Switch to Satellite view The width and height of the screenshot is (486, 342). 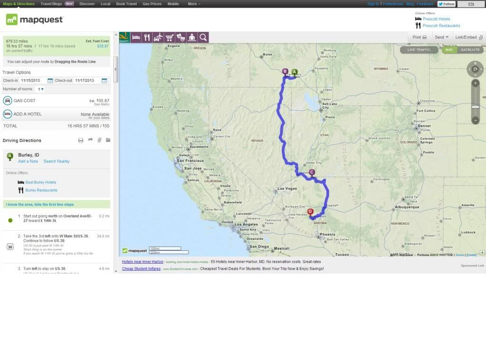(470, 50)
